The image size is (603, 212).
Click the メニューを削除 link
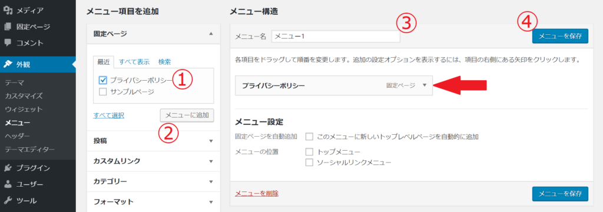[257, 193]
